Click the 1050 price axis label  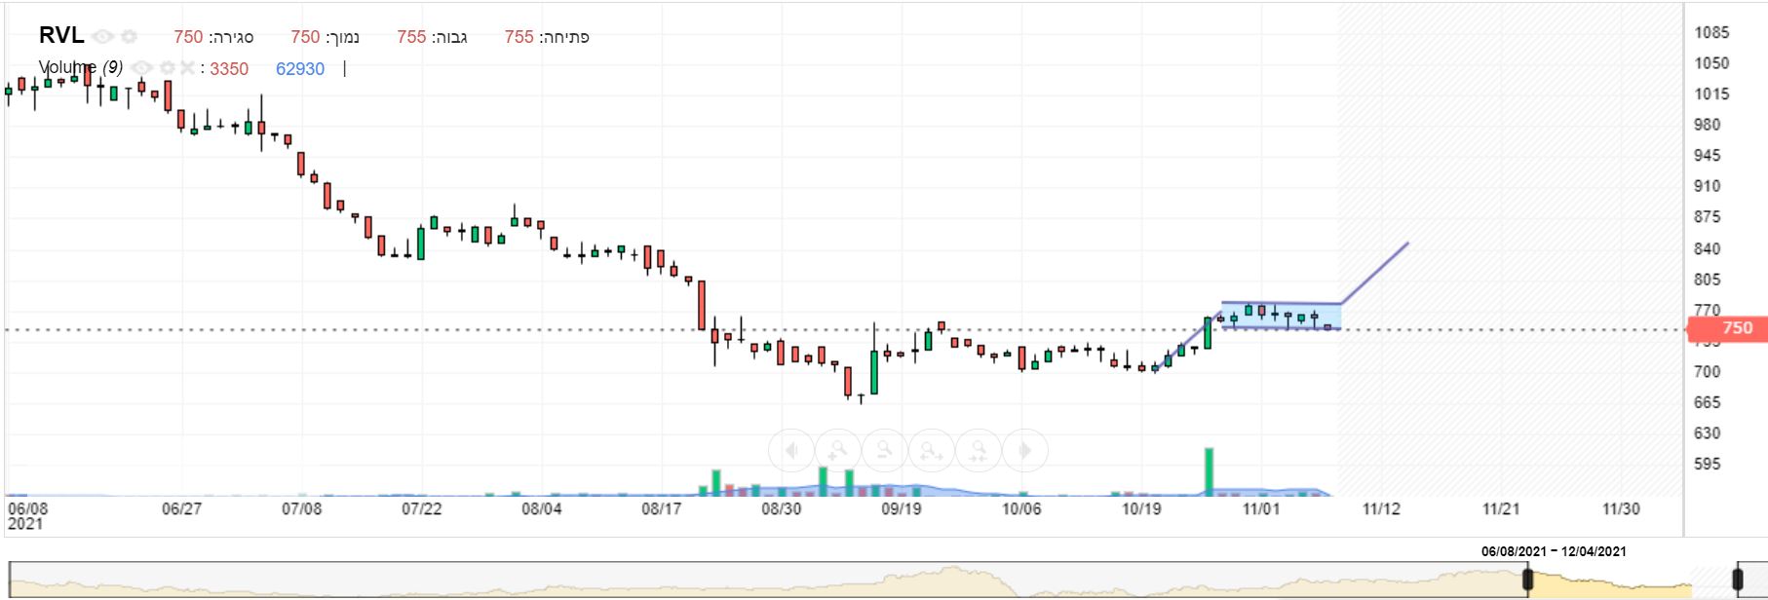1711,63
